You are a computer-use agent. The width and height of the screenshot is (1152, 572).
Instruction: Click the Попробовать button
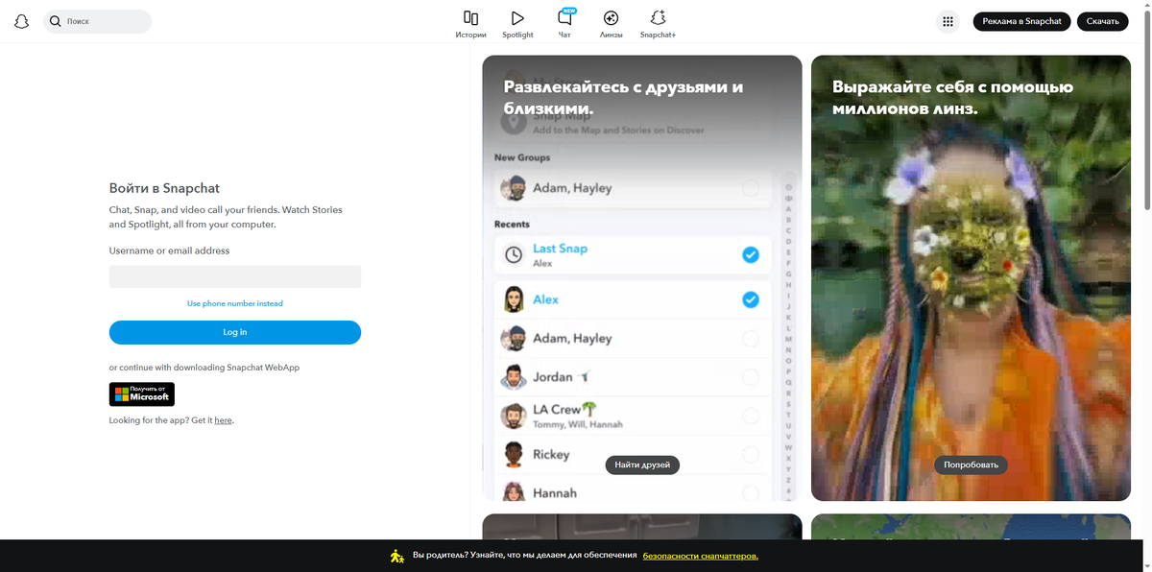(971, 465)
